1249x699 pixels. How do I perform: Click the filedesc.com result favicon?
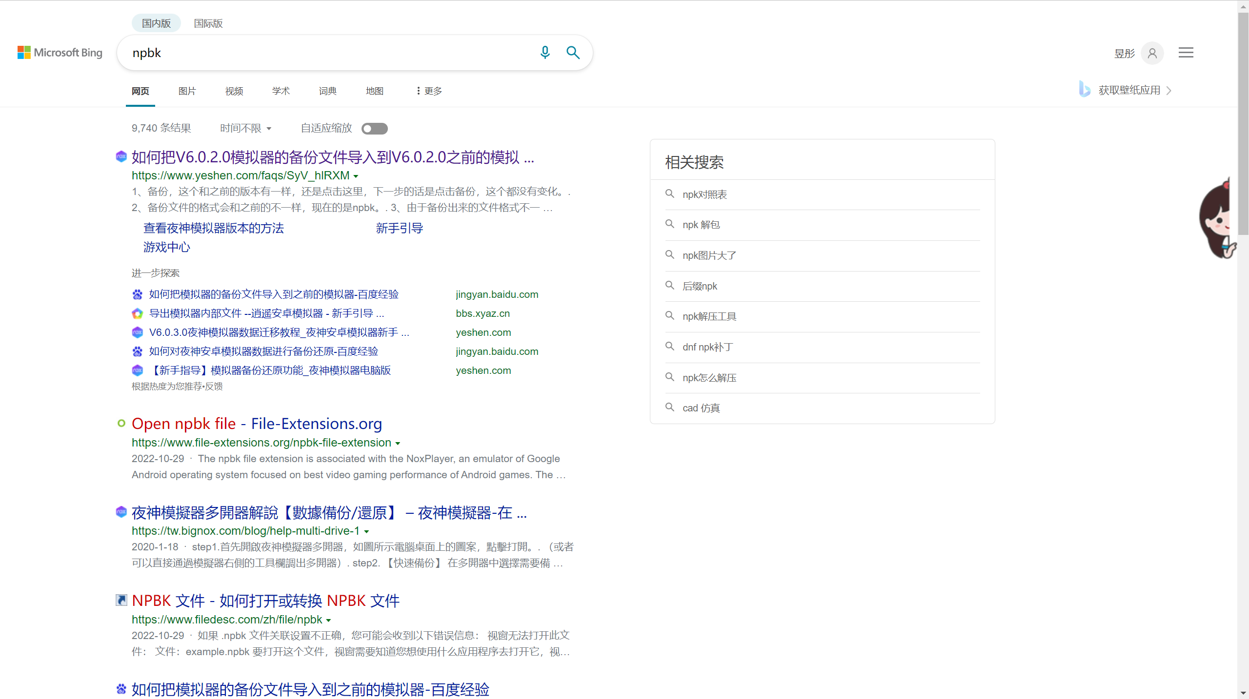pos(121,600)
